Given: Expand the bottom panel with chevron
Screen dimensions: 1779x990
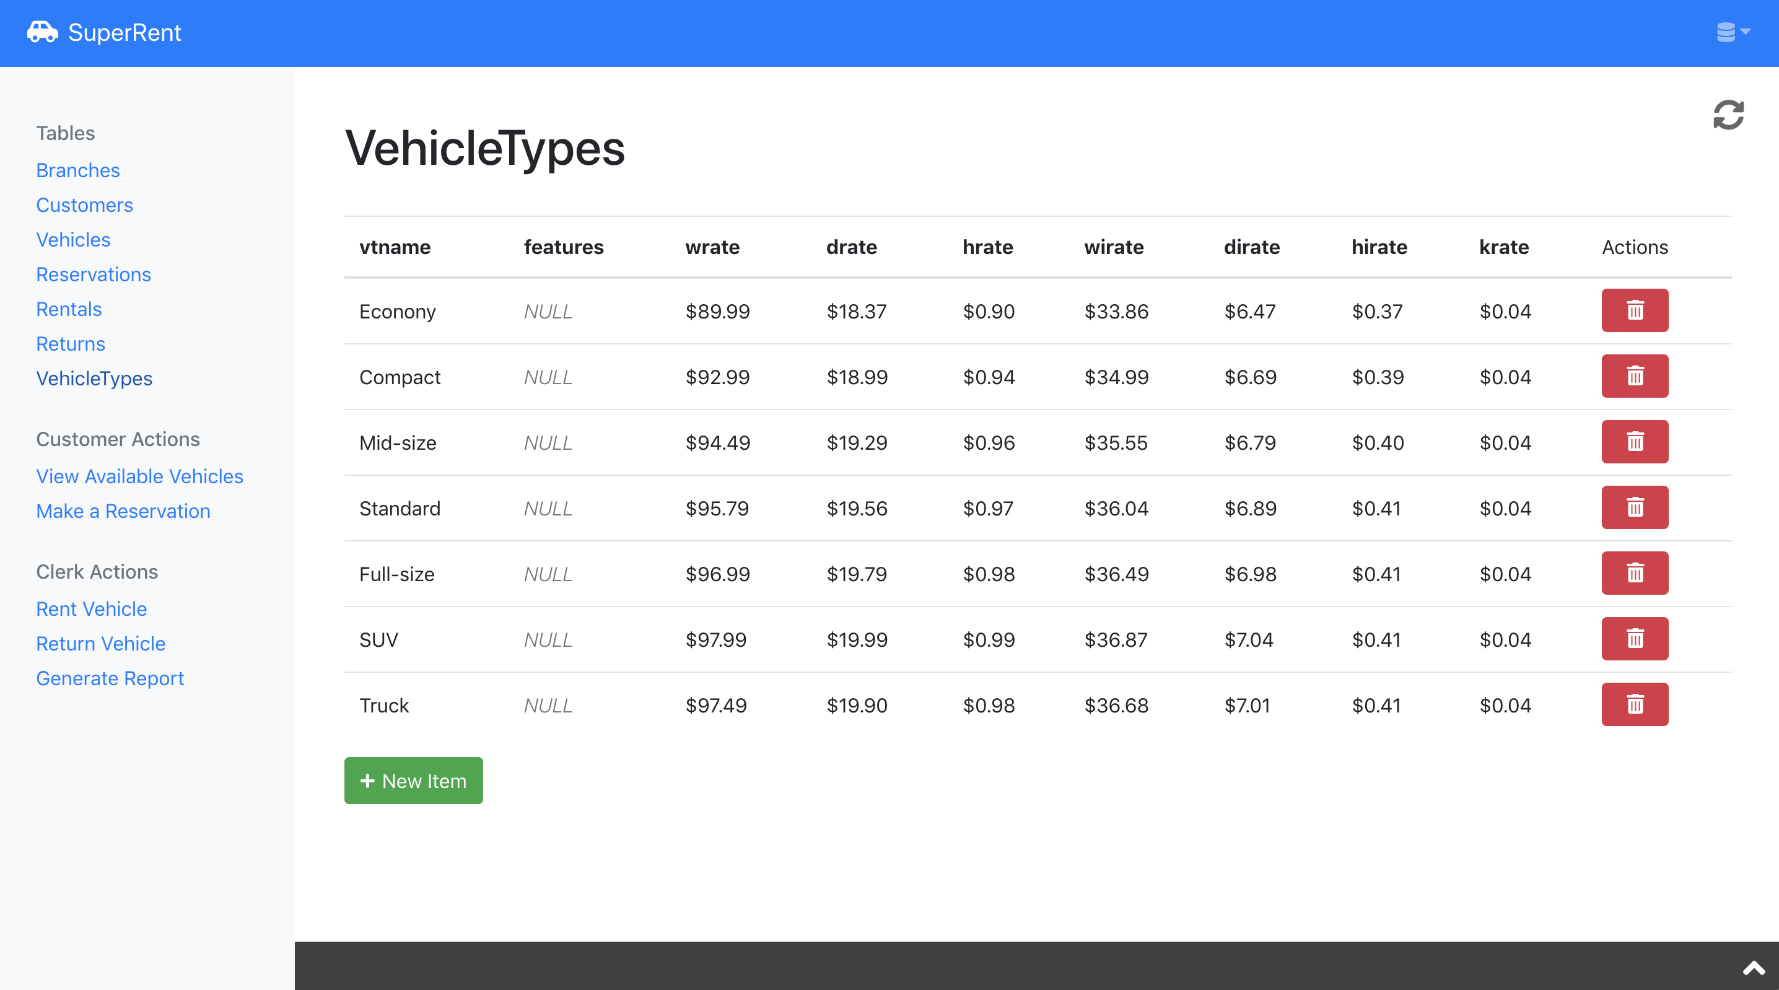Looking at the screenshot, I should (1754, 968).
